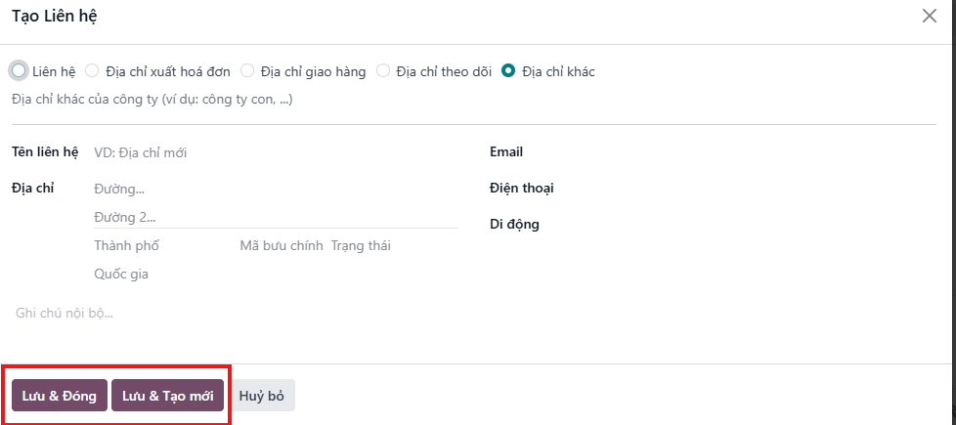956x425 pixels.
Task: Click the Tên liên hệ input field
Action: pyautogui.click(x=276, y=153)
